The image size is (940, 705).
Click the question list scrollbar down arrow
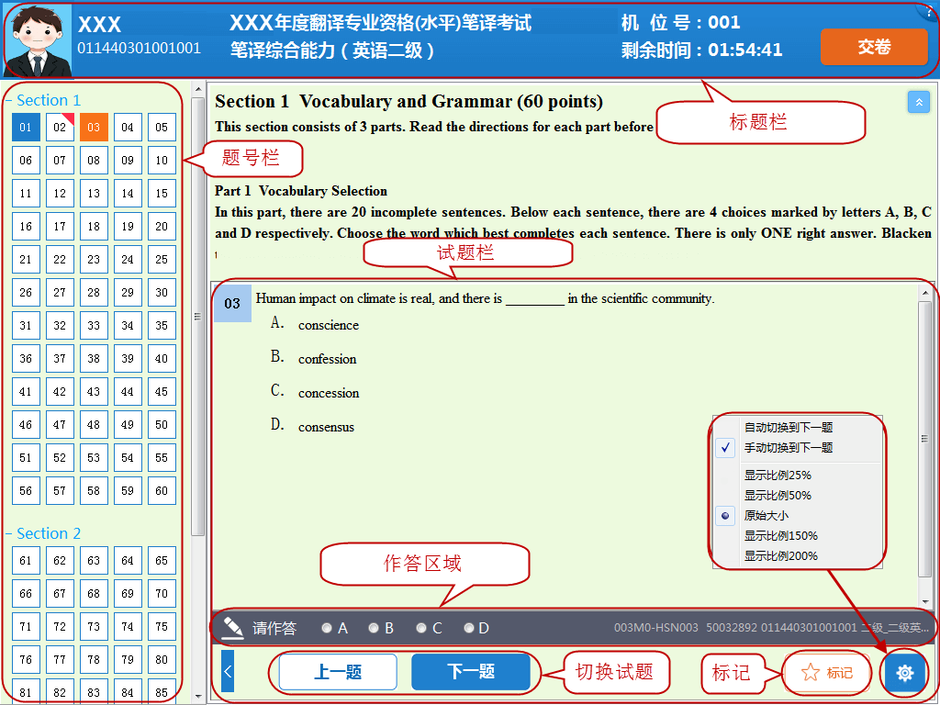point(198,697)
